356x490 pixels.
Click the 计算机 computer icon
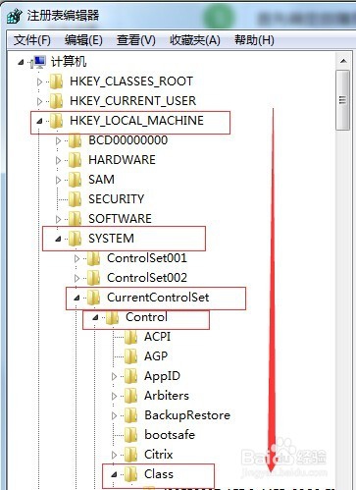38,62
